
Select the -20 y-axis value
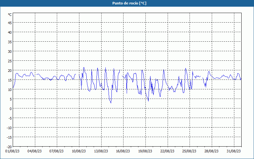[9, 147]
